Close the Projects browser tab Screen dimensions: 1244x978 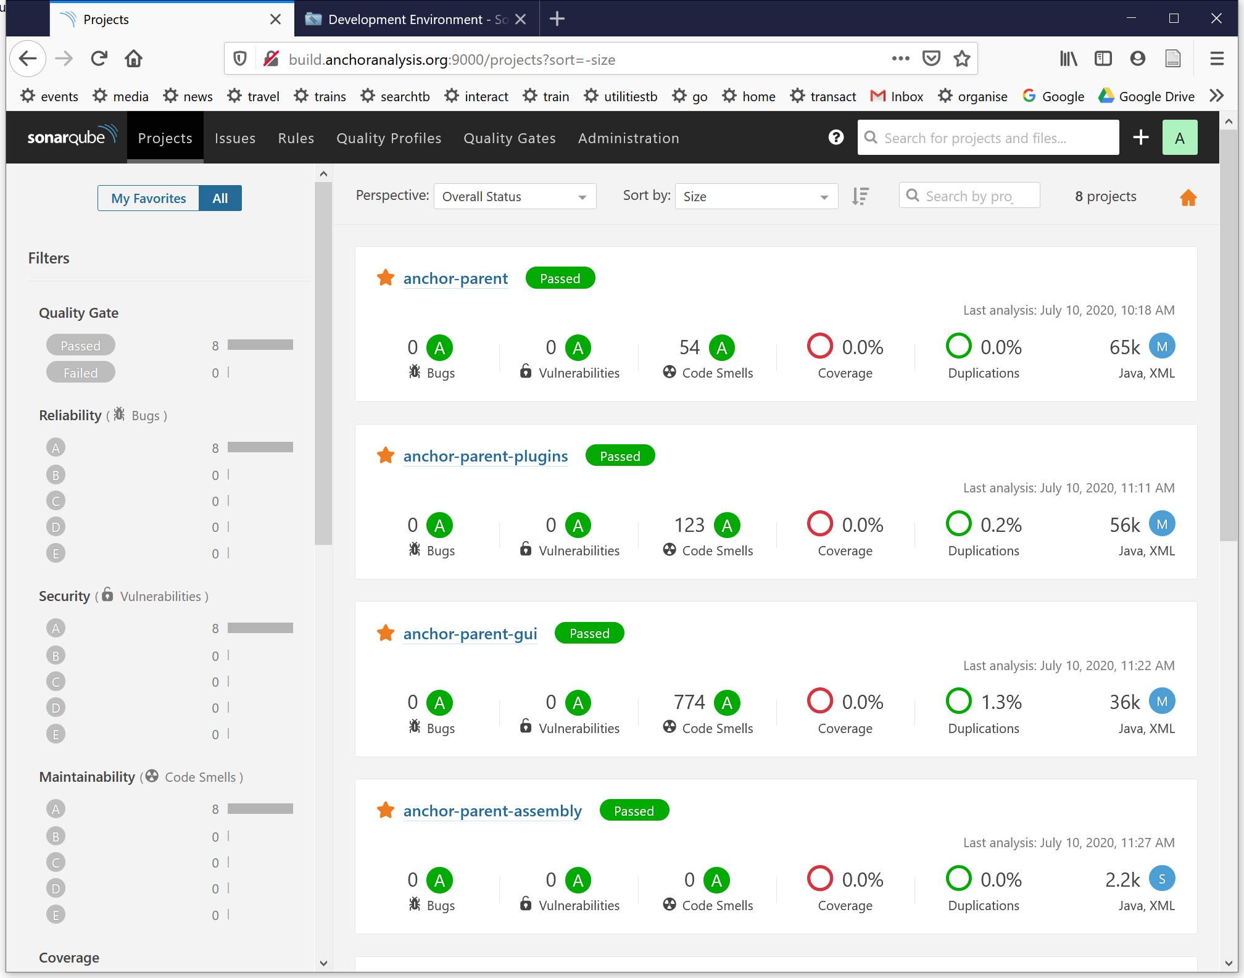(275, 19)
